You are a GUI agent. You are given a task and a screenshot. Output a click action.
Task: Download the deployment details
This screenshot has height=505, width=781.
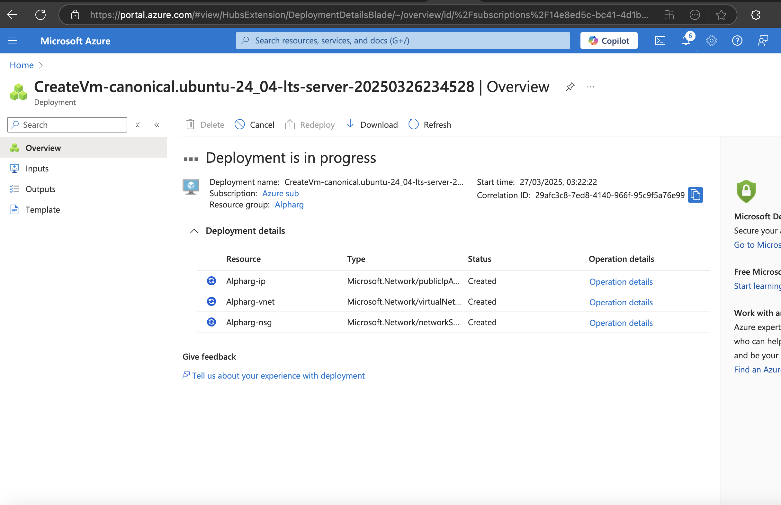pos(372,124)
